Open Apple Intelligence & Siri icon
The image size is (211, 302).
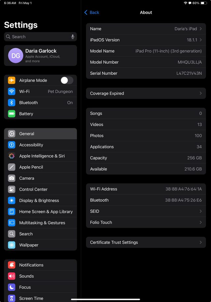tap(12, 156)
